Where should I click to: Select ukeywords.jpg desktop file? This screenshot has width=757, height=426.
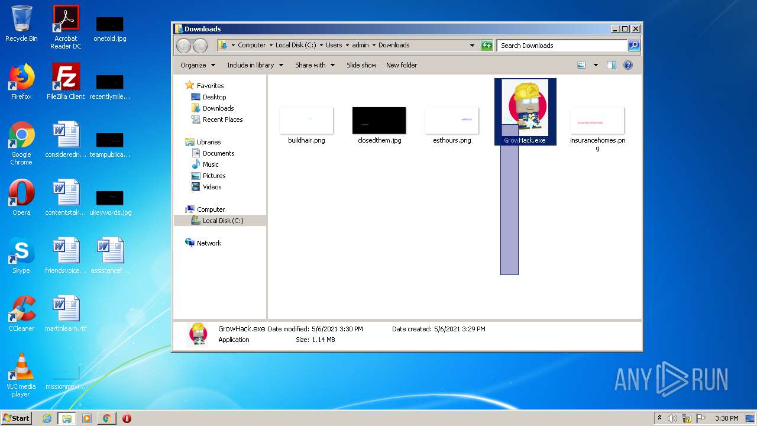[110, 202]
